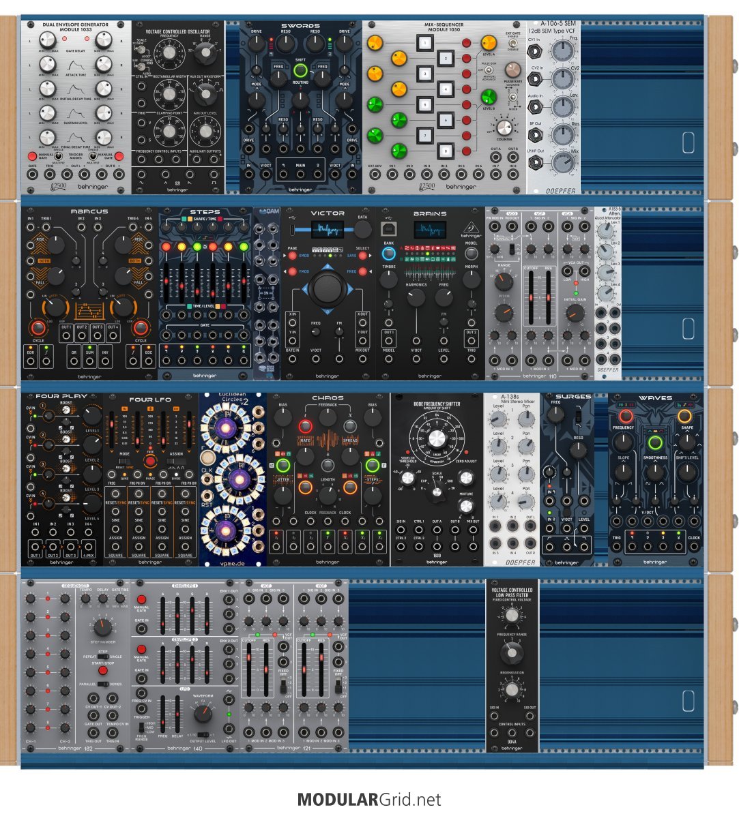Click the top Euclidean Circles LED ring
This screenshot has height=814, width=739.
tap(227, 427)
